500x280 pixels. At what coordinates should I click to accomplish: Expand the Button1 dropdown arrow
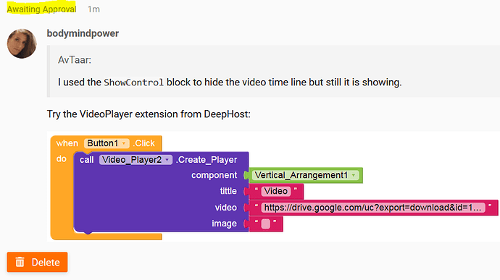[x=124, y=143]
